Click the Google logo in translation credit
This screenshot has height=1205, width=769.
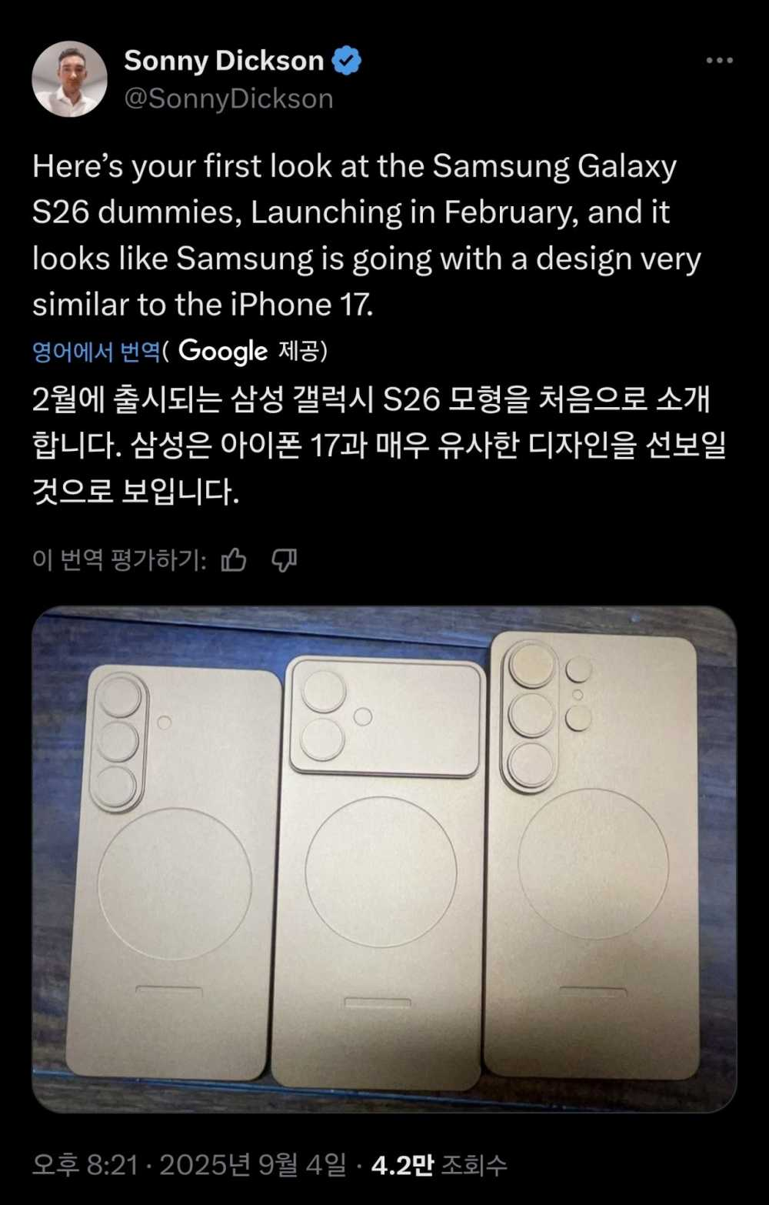click(223, 352)
